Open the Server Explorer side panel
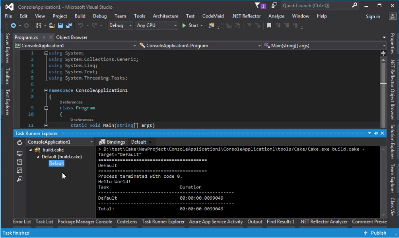This screenshot has width=399, height=238. (x=7, y=48)
